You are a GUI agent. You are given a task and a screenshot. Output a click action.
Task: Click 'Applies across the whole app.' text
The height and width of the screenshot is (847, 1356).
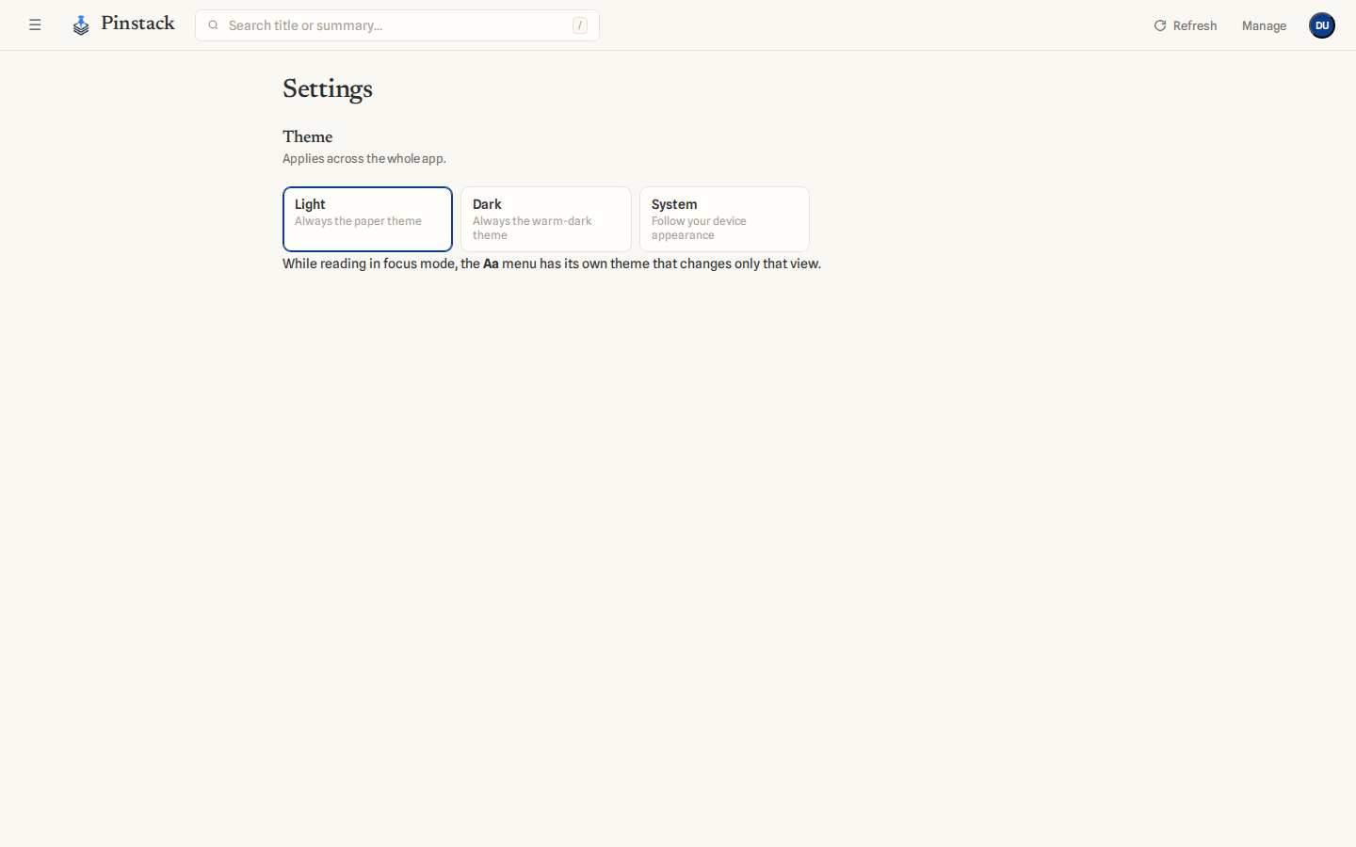tap(364, 158)
